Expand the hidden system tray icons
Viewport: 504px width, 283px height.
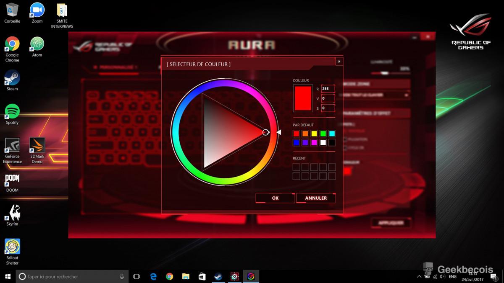419,277
